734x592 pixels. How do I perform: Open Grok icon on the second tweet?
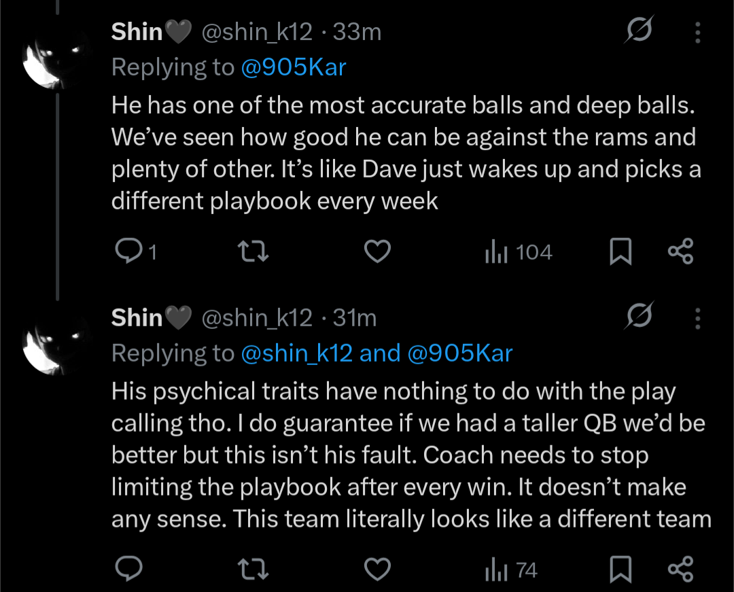click(640, 316)
